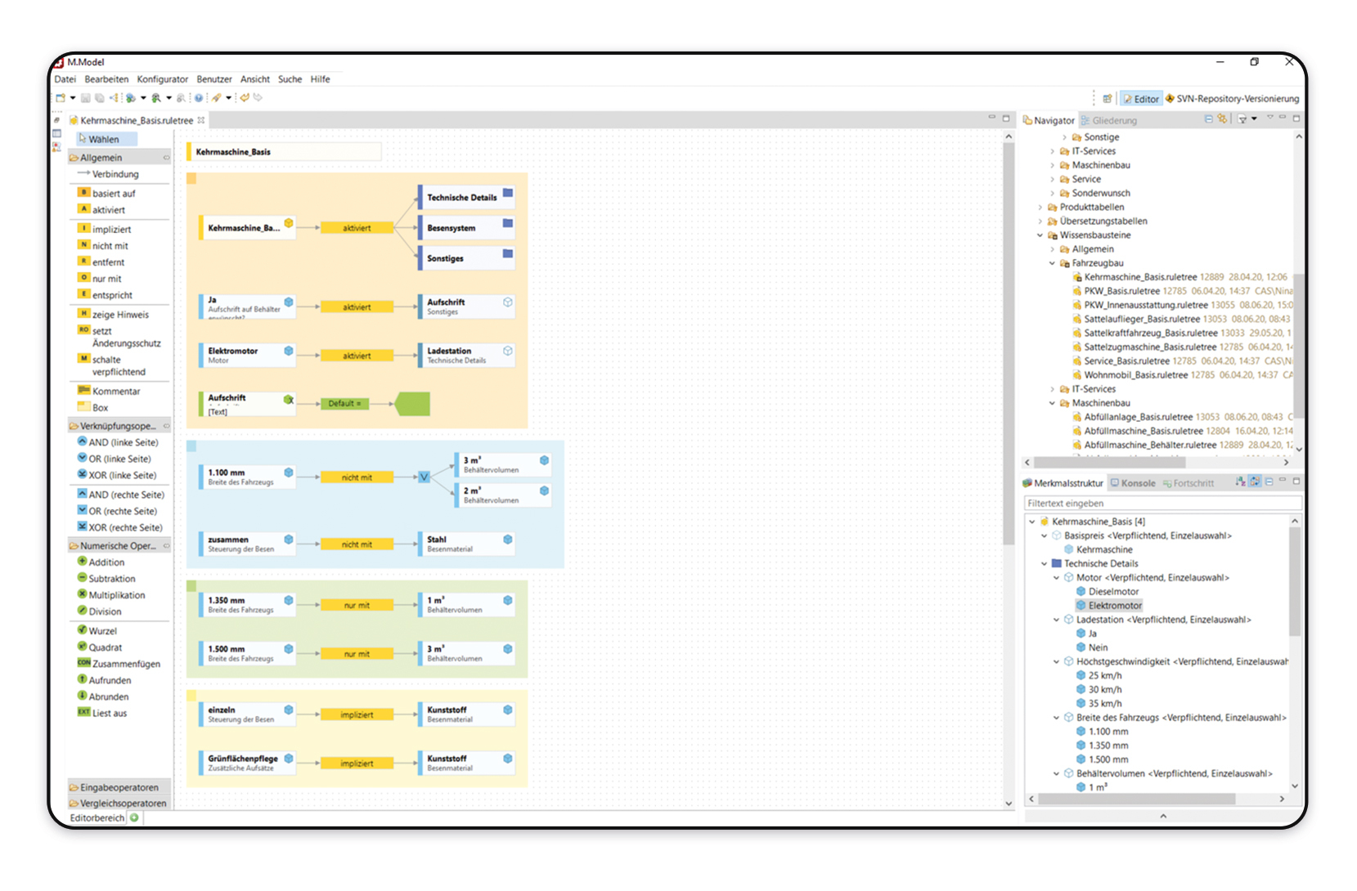
Task: Expand the Übersetzungstabellen folder
Action: click(x=1040, y=222)
